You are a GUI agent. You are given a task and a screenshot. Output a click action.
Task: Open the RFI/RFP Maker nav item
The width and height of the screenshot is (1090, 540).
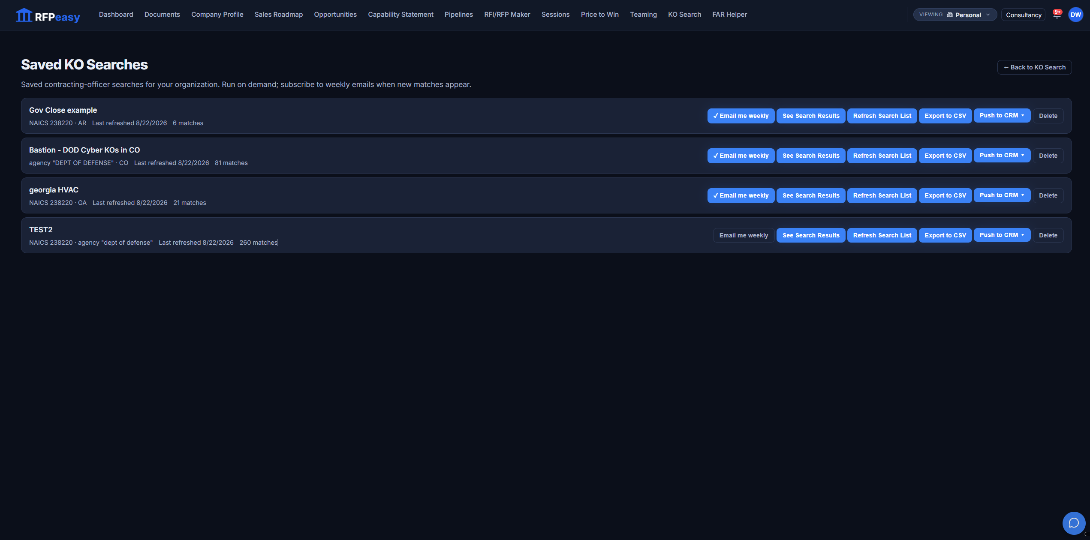(507, 15)
